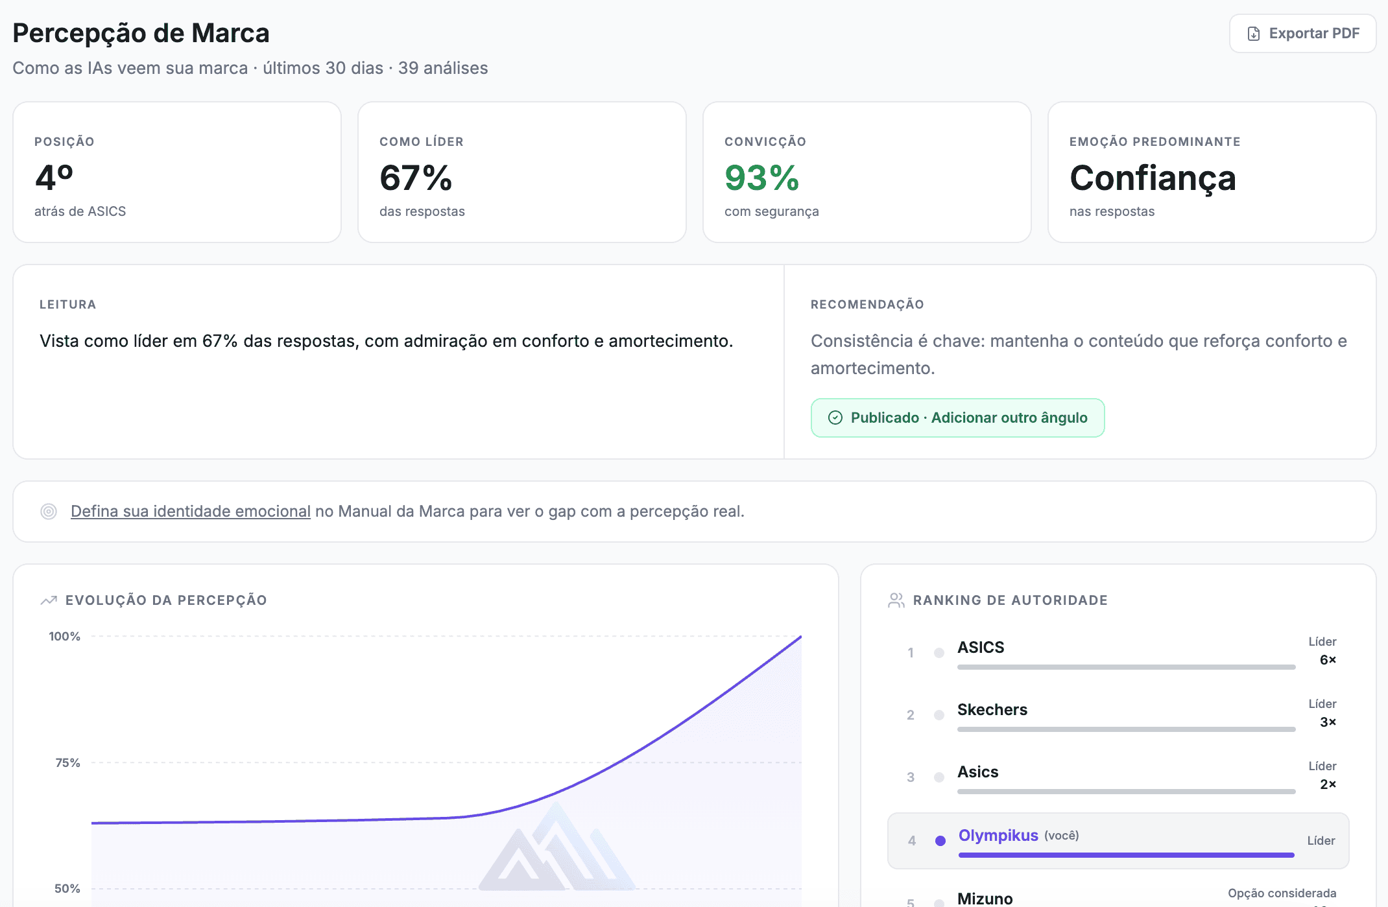Select the Olympikus (você) ranking row
The image size is (1388, 907).
pyautogui.click(x=1118, y=840)
